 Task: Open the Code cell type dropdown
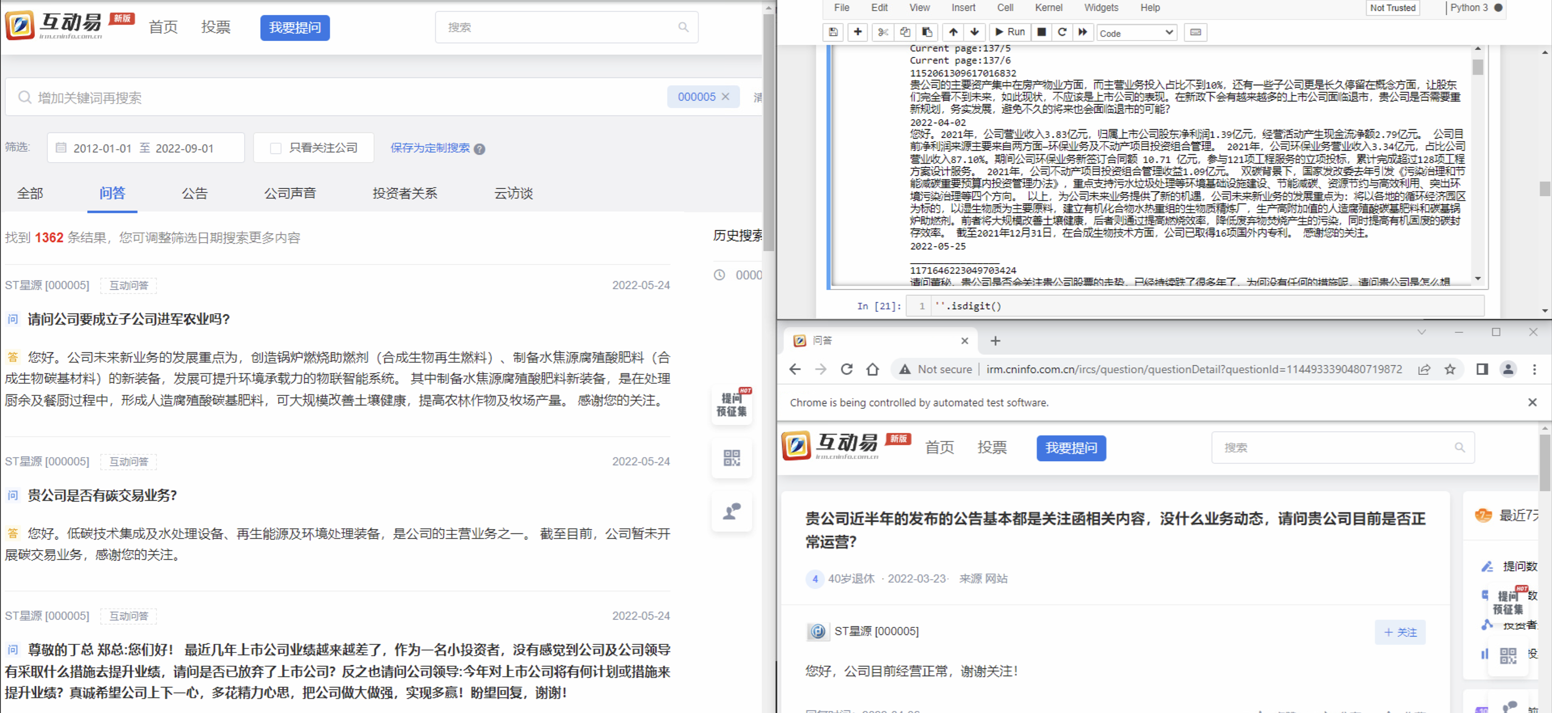(x=1136, y=33)
